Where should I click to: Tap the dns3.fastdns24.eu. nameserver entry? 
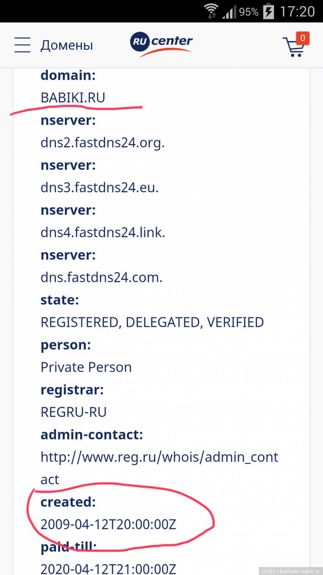coord(100,188)
